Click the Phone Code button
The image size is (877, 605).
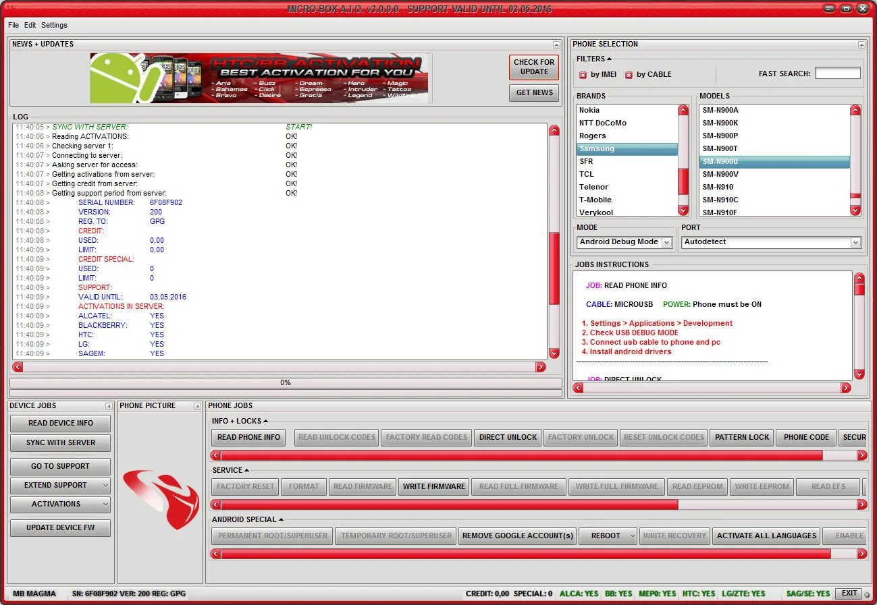click(806, 437)
